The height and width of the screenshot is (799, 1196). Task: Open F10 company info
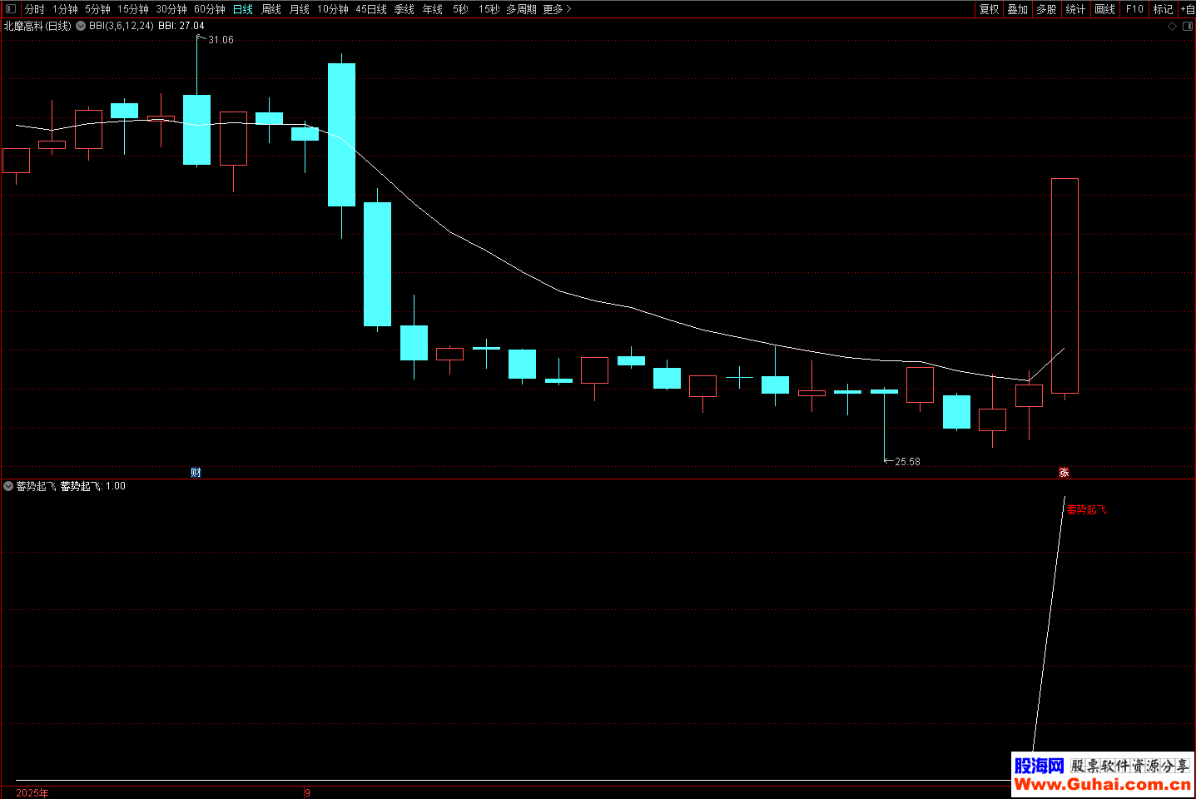1134,9
